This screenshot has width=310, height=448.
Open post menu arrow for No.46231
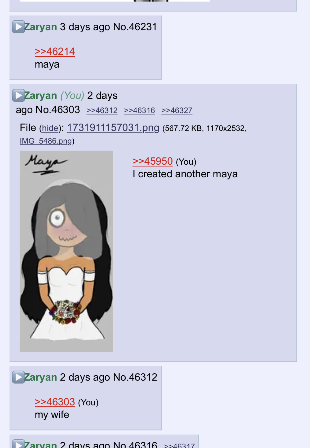point(18,27)
